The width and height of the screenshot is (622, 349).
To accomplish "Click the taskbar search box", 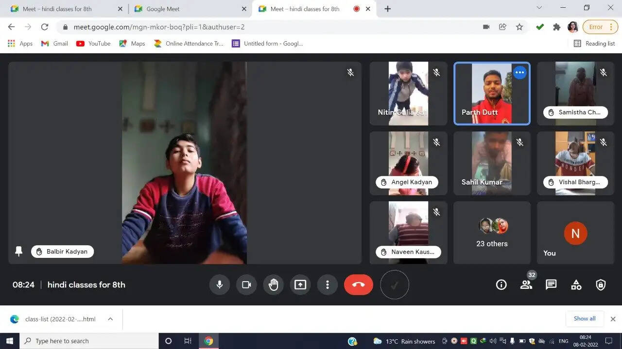I will click(89, 341).
